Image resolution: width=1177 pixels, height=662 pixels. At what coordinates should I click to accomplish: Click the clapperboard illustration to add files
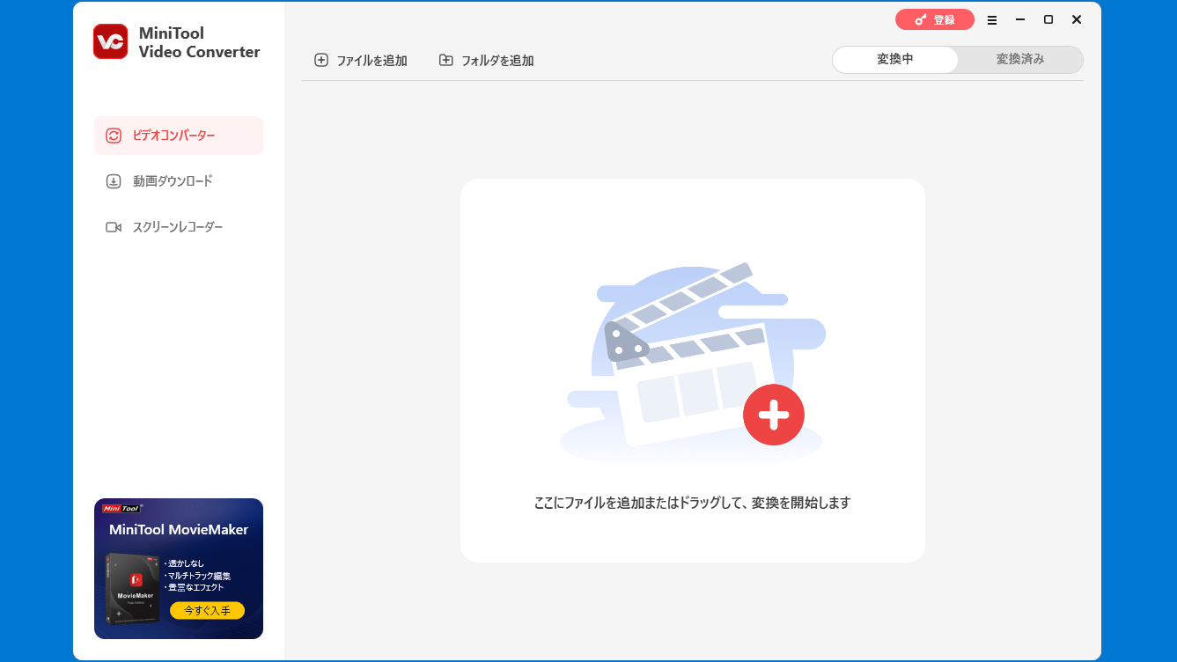[693, 365]
